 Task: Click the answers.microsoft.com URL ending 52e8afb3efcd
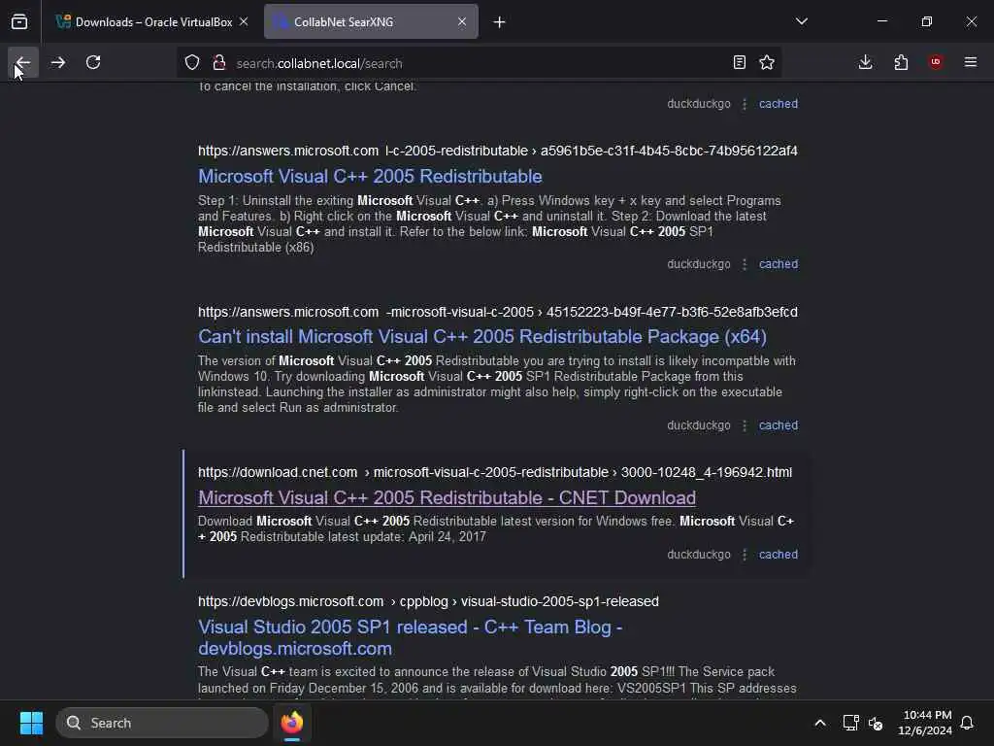(x=498, y=312)
